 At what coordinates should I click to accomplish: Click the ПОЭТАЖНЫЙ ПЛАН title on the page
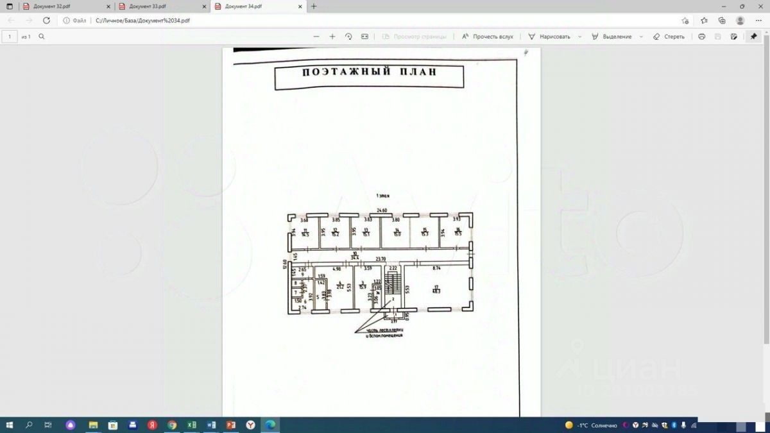click(370, 72)
